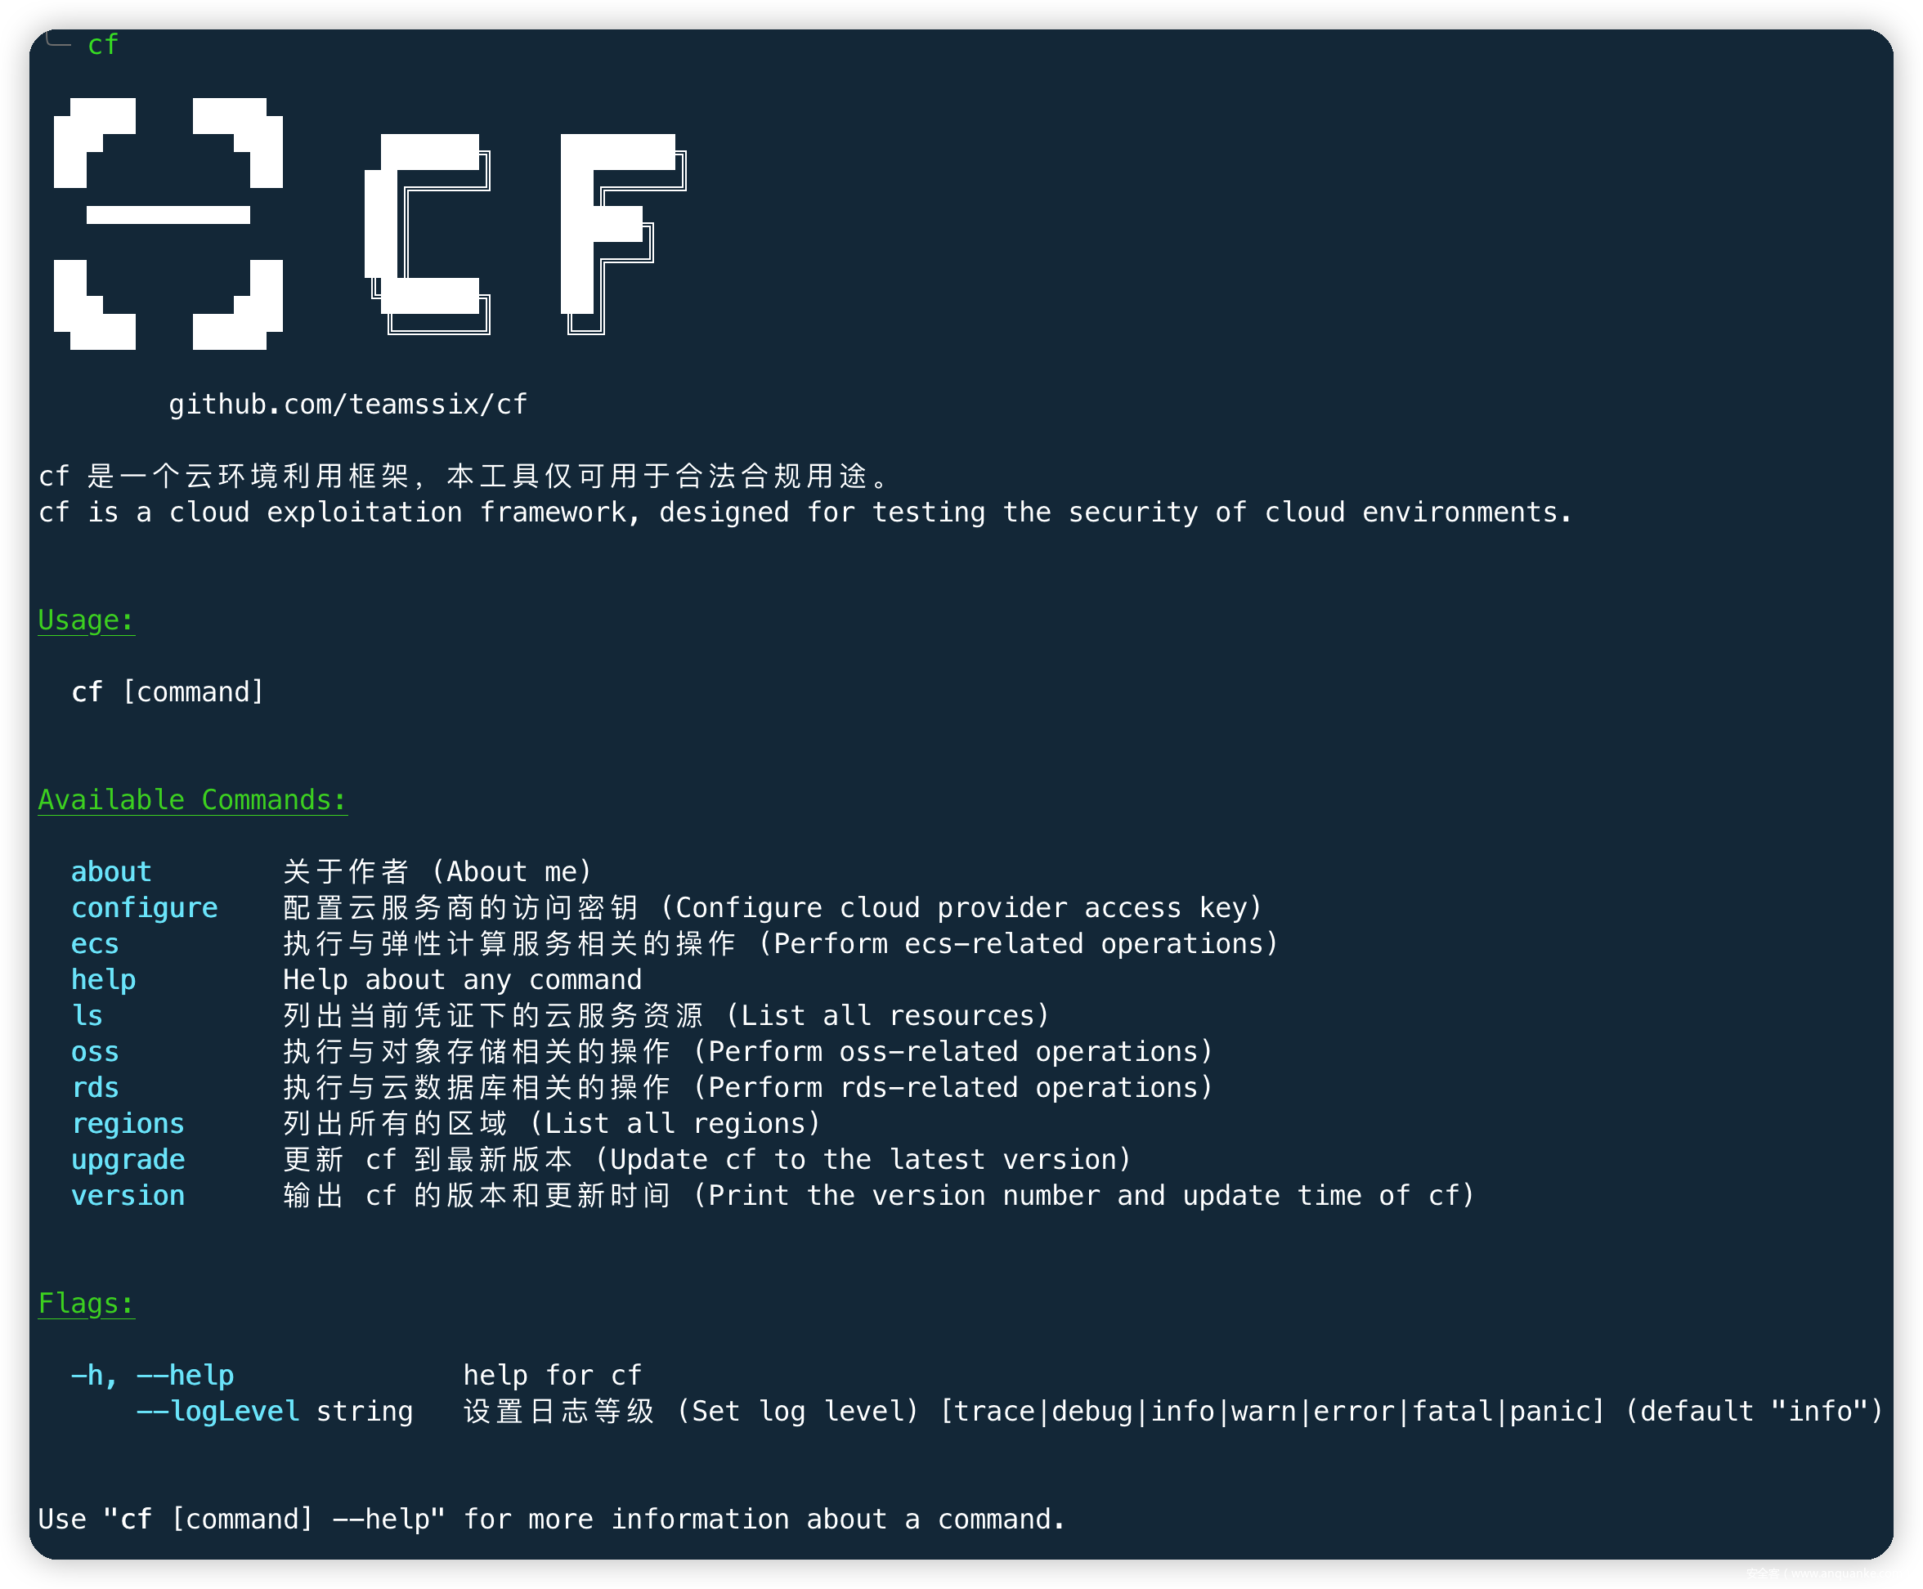Select the Usage: heading
Image resolution: width=1923 pixels, height=1589 pixels.
tap(86, 620)
